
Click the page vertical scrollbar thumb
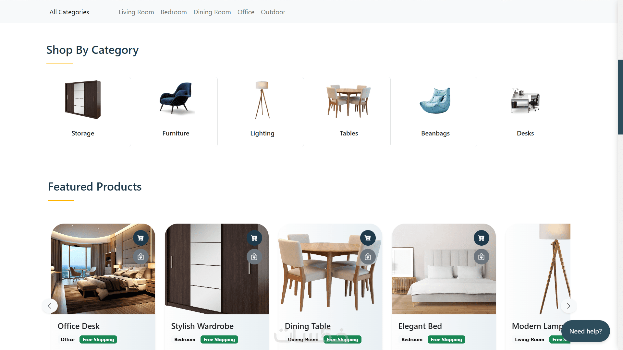tap(620, 97)
